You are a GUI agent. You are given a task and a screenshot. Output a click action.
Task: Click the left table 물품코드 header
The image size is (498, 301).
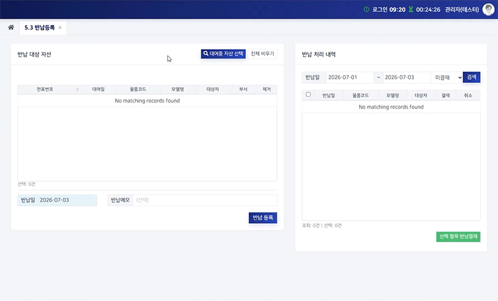click(138, 89)
